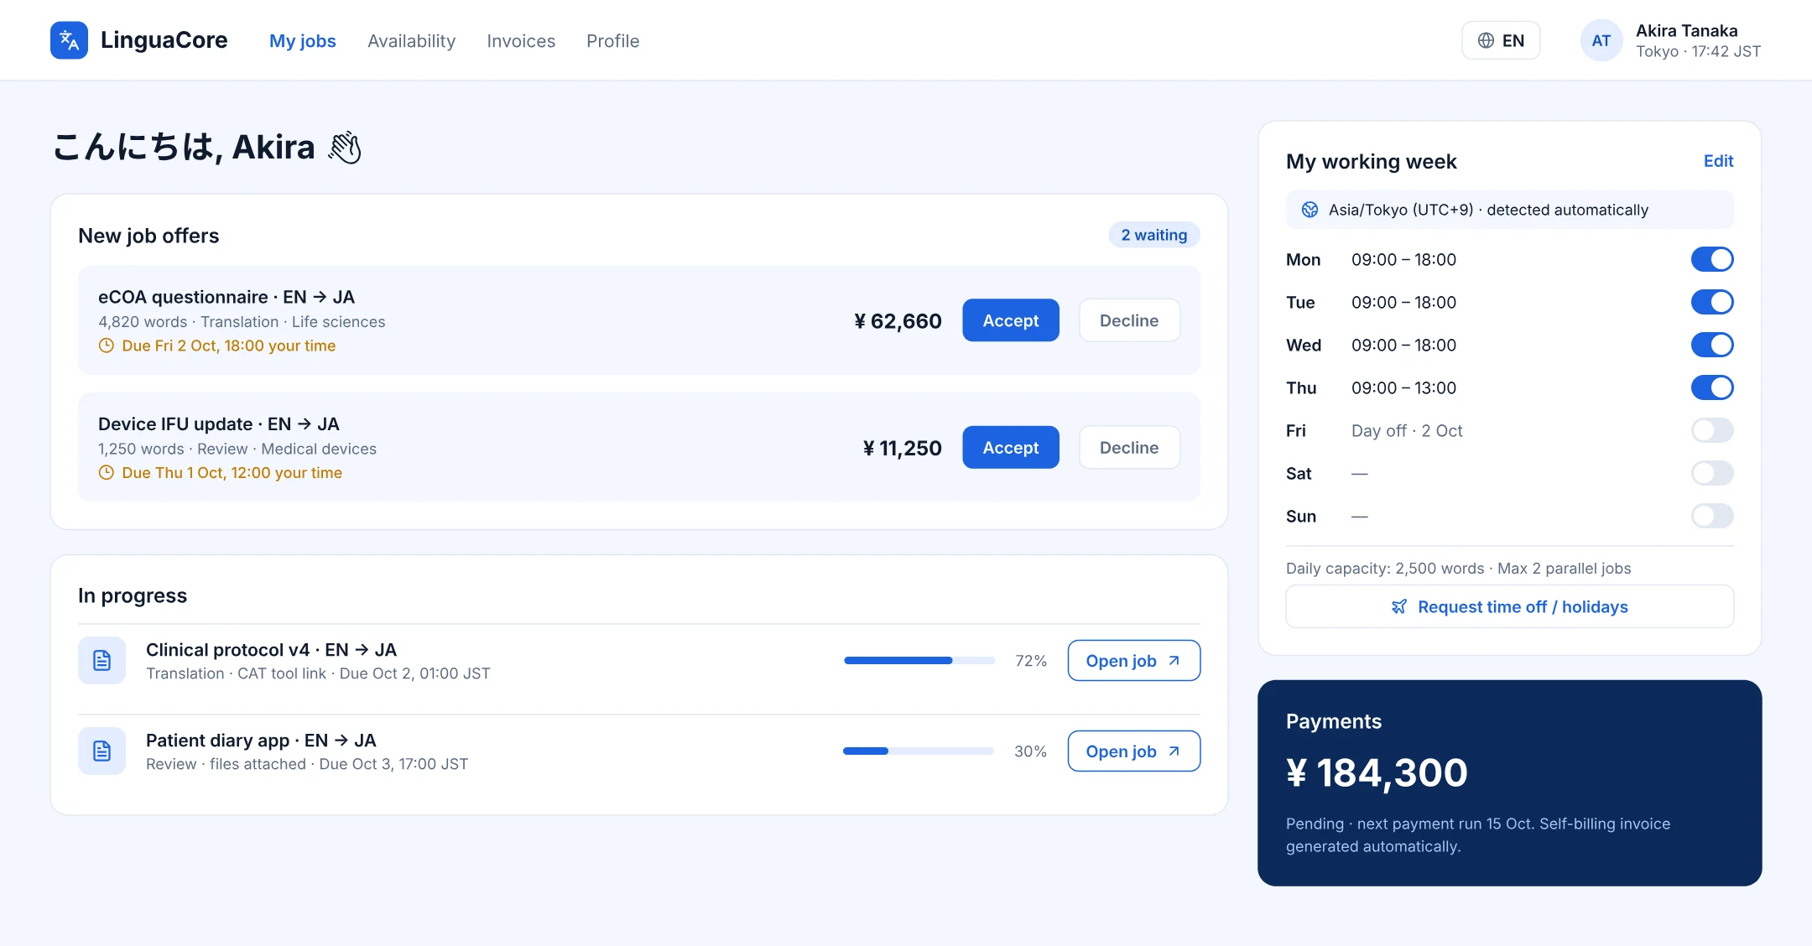The height and width of the screenshot is (946, 1812).
Task: Click 'Device IFU update · EN → JA' title
Action: (x=219, y=424)
